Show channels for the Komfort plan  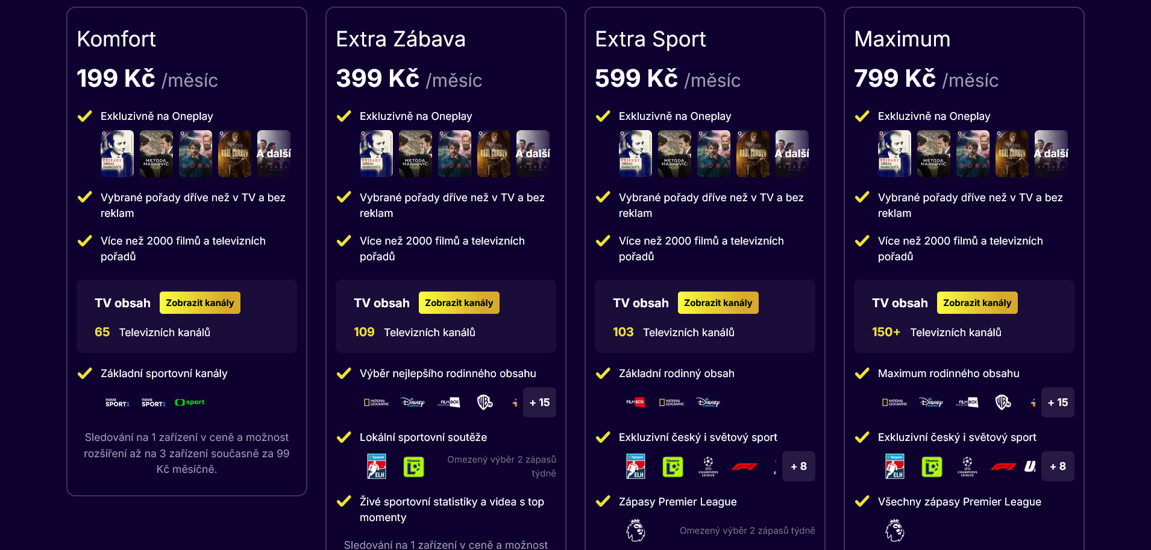(x=199, y=303)
